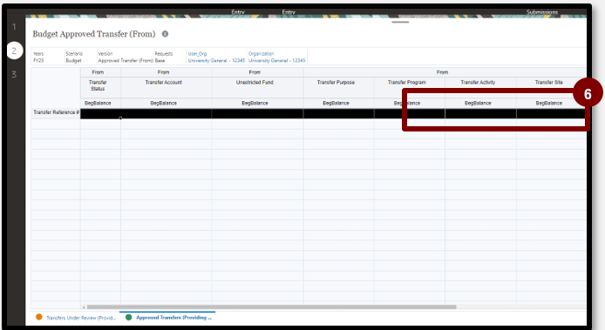Click the black Unrestricted Fund data cell
Image resolution: width=605 pixels, height=330 pixels.
click(257, 114)
